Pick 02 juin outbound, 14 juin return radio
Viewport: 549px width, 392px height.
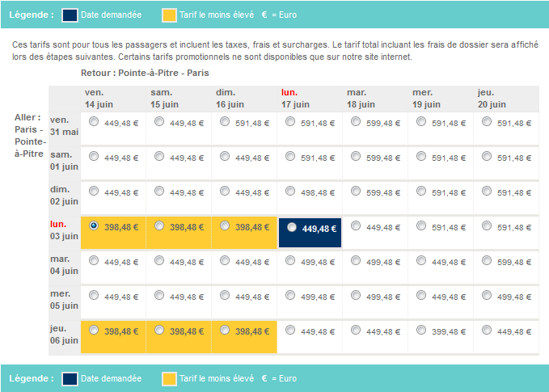coord(94,191)
